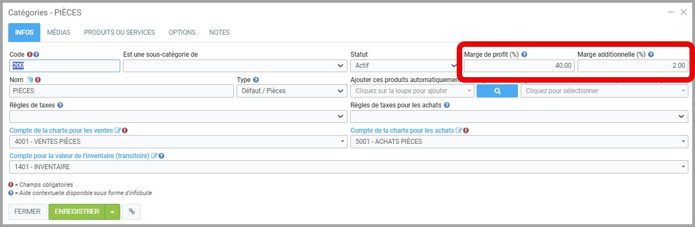695x227 pixels.
Task: Click edit icon beside Compte de la charte pour les ventes
Action: pyautogui.click(x=117, y=131)
